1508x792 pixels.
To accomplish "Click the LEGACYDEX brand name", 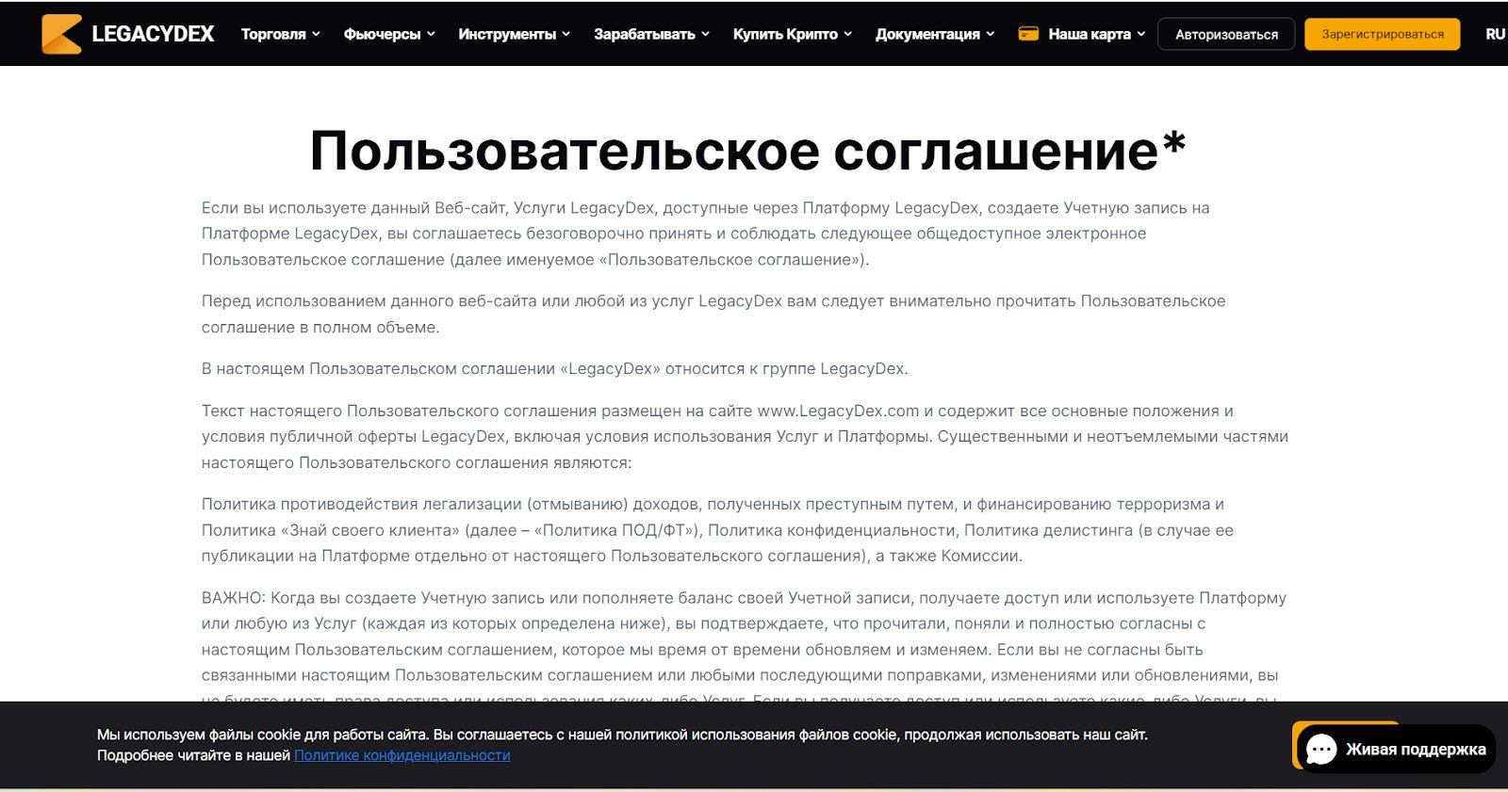I will pos(153,34).
